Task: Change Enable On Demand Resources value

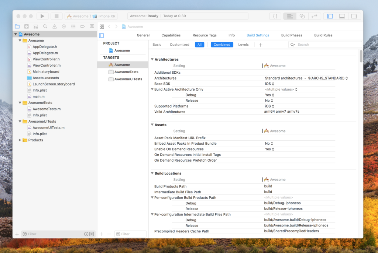Action: [269, 149]
